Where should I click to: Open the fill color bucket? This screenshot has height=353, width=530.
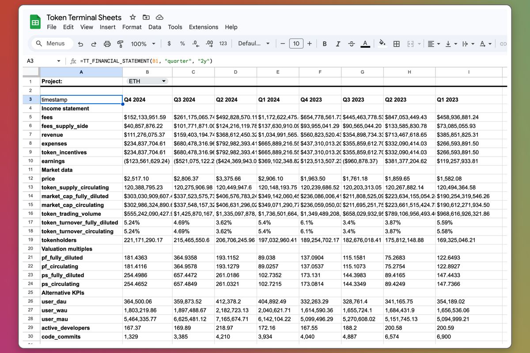(x=382, y=44)
